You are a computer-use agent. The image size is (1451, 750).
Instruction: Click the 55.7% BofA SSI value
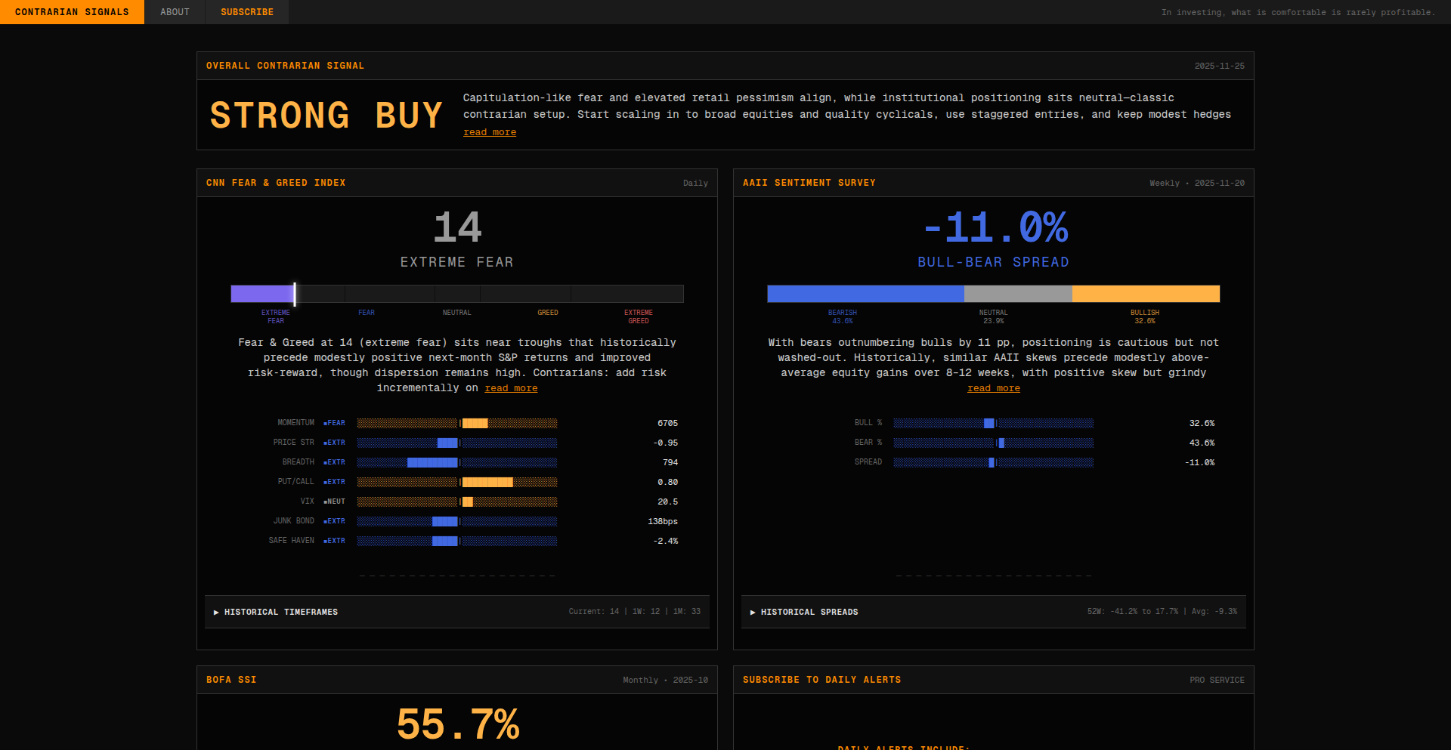point(457,724)
